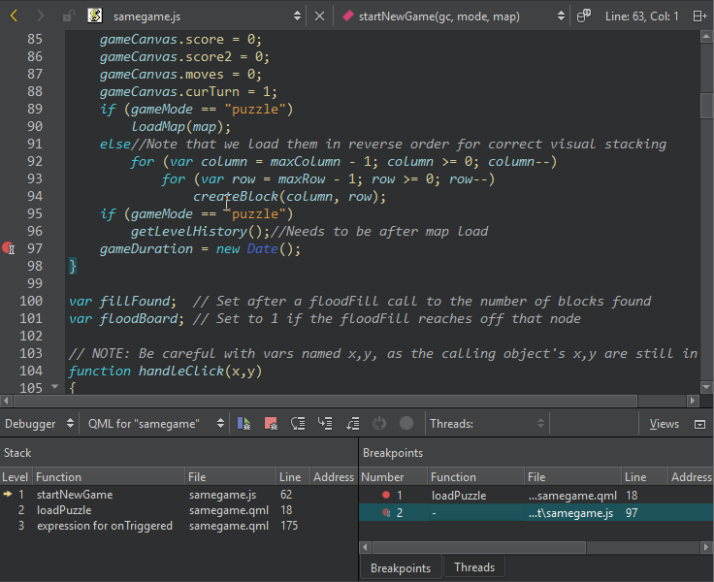This screenshot has width=714, height=582.
Task: Toggle the breakpoint marker at line 97
Action: pos(9,248)
